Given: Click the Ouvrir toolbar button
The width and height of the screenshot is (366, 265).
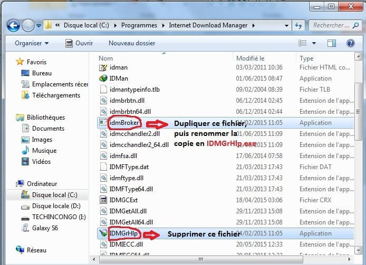Looking at the screenshot, I should [79, 43].
